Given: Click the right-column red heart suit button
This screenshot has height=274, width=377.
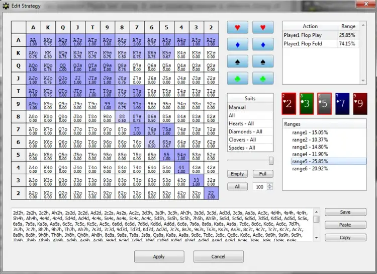Looking at the screenshot, I should [x=263, y=27].
